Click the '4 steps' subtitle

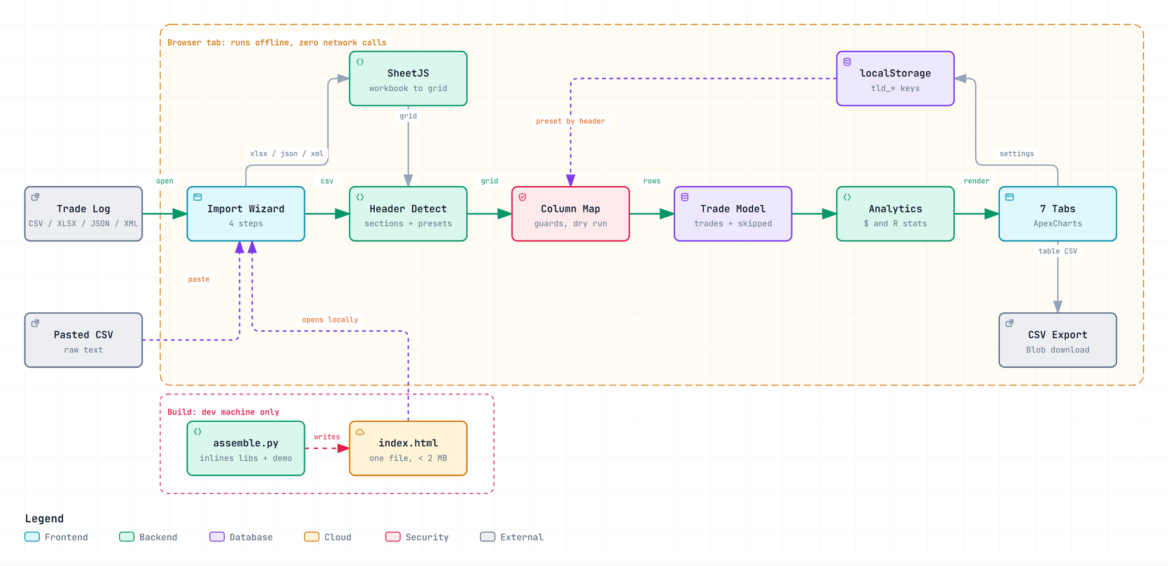click(x=246, y=223)
